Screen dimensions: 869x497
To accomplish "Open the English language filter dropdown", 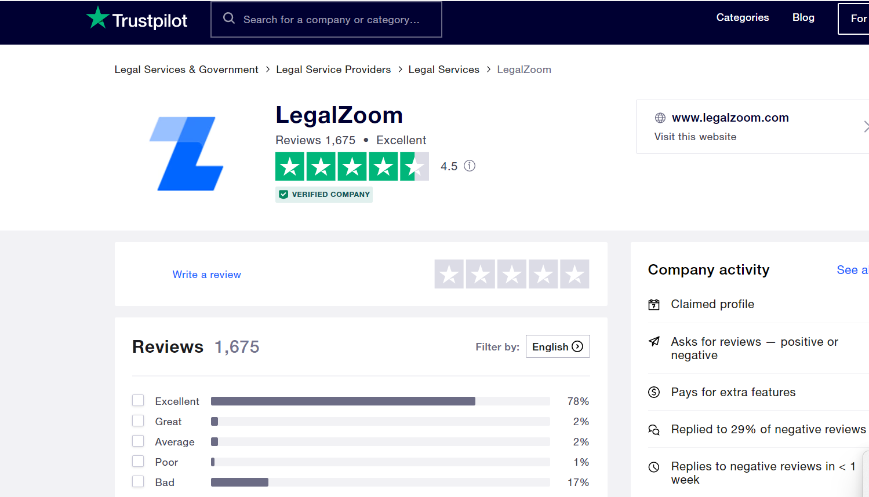I will click(x=558, y=346).
